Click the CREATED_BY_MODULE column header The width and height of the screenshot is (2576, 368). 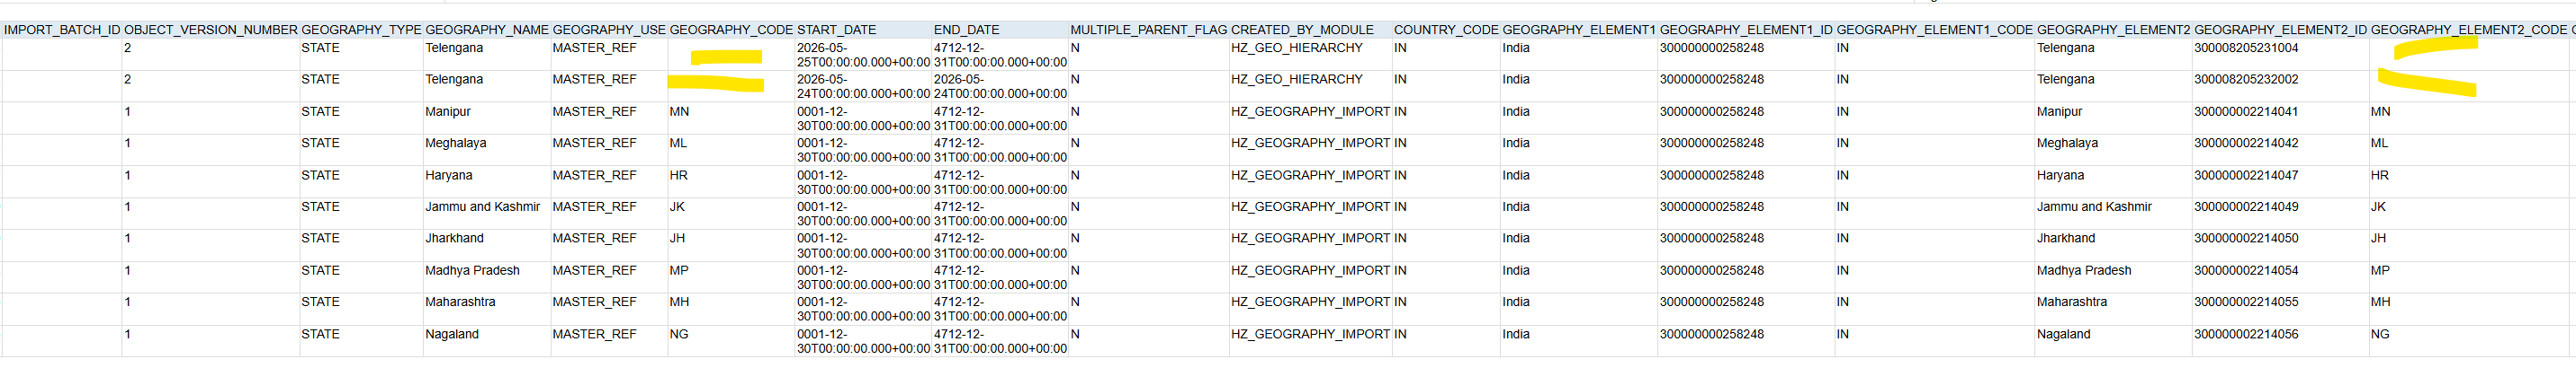1310,30
